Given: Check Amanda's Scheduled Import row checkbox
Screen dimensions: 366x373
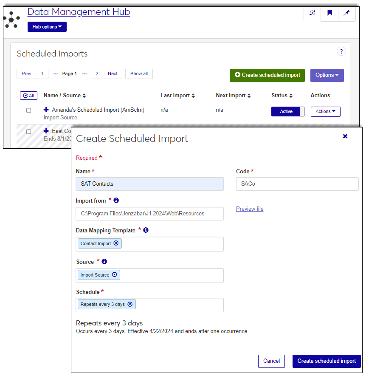Looking at the screenshot, I should click(28, 110).
